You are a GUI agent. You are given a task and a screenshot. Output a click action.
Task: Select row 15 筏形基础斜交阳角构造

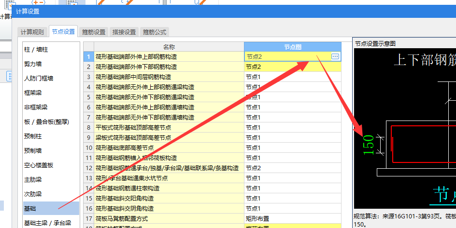coord(169,199)
